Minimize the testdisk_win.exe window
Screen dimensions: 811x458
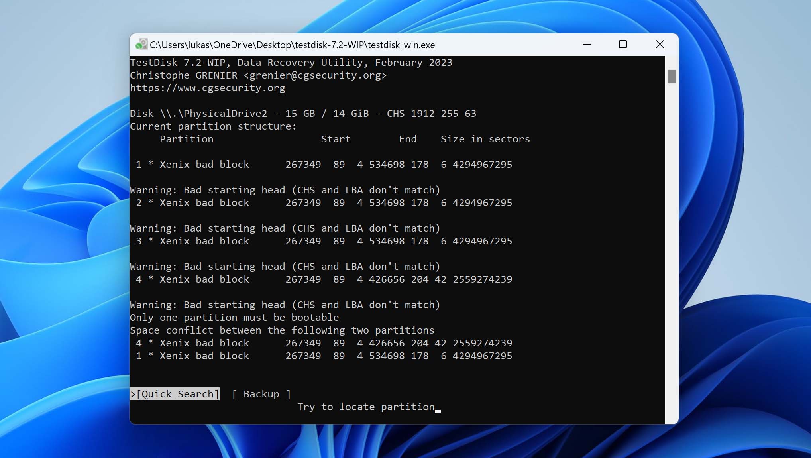pyautogui.click(x=586, y=44)
